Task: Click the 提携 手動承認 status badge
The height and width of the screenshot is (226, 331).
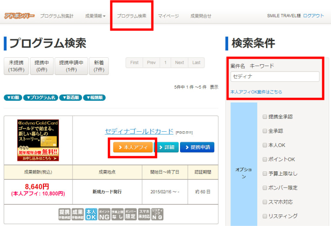Action: tap(64, 214)
